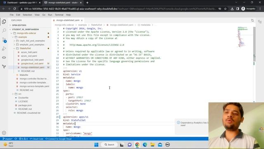Collapse the STUDENT workspace root folder
Screen dimensions: 264x149
[25, 29]
